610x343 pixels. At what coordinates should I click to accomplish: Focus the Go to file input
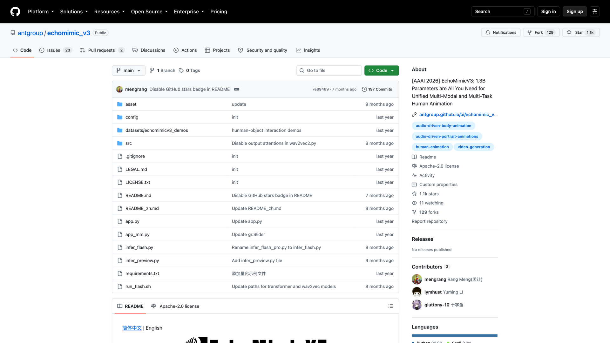[329, 71]
